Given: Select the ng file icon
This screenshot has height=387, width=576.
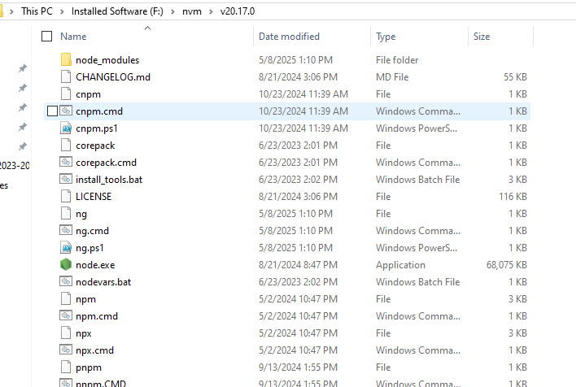Looking at the screenshot, I should 66,213.
